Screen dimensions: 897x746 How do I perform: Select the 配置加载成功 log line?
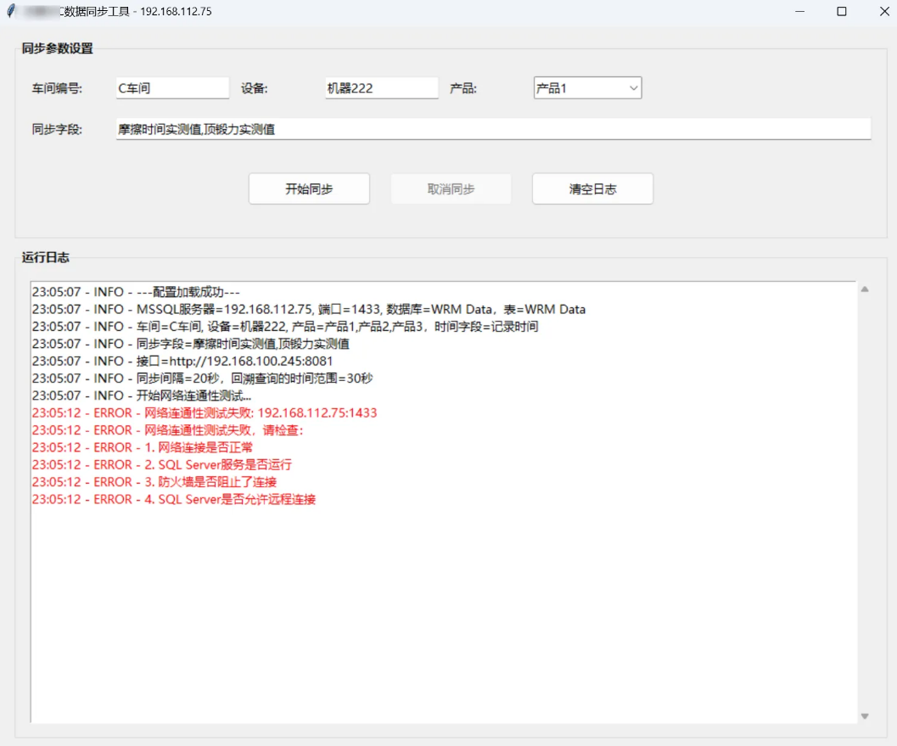[136, 292]
